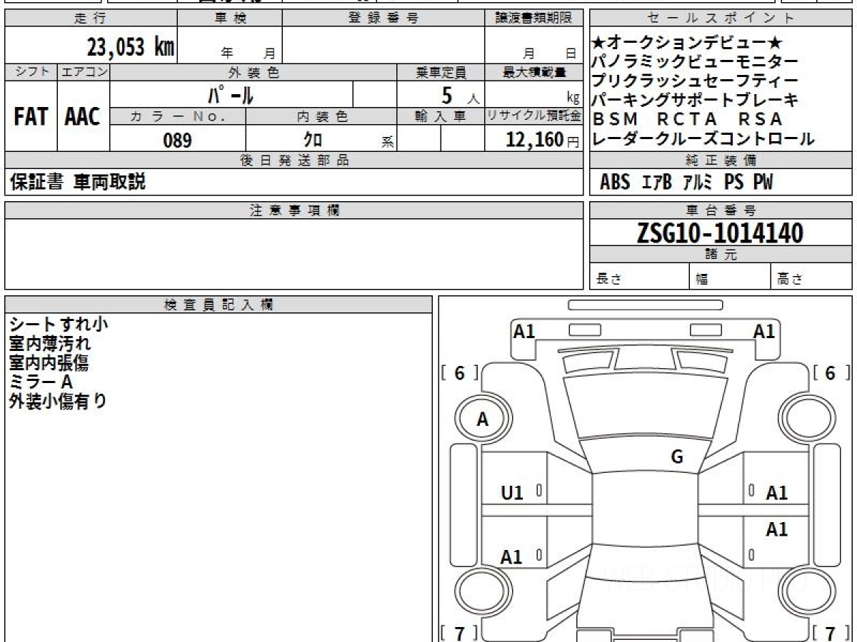Click the セールスポイント header
Image resolution: width=857 pixels, height=642 pixels.
(x=721, y=19)
